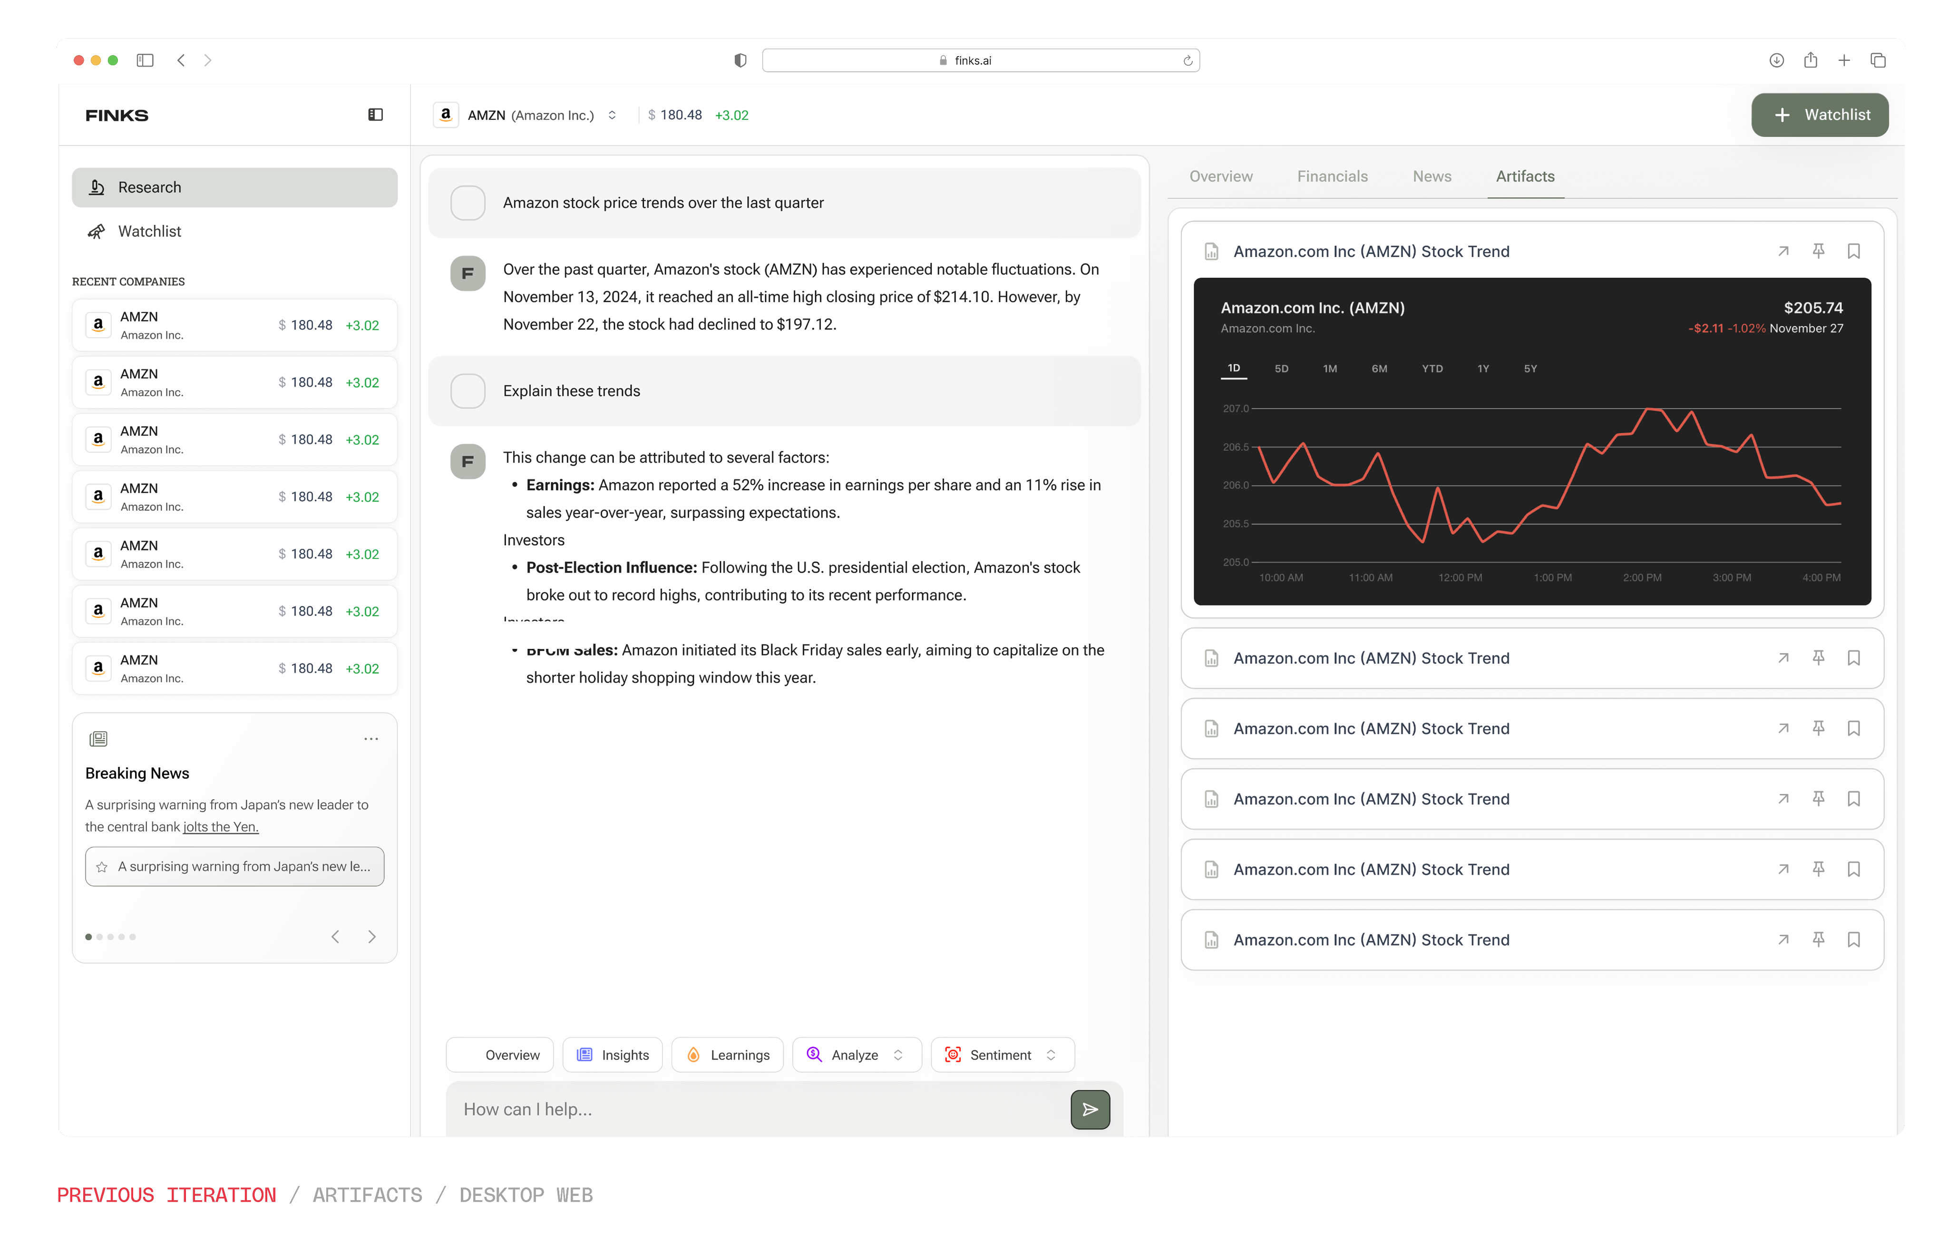Expand the Sentiment dropdown

point(1003,1055)
